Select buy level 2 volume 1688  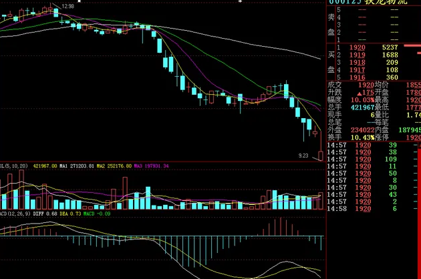click(390, 55)
